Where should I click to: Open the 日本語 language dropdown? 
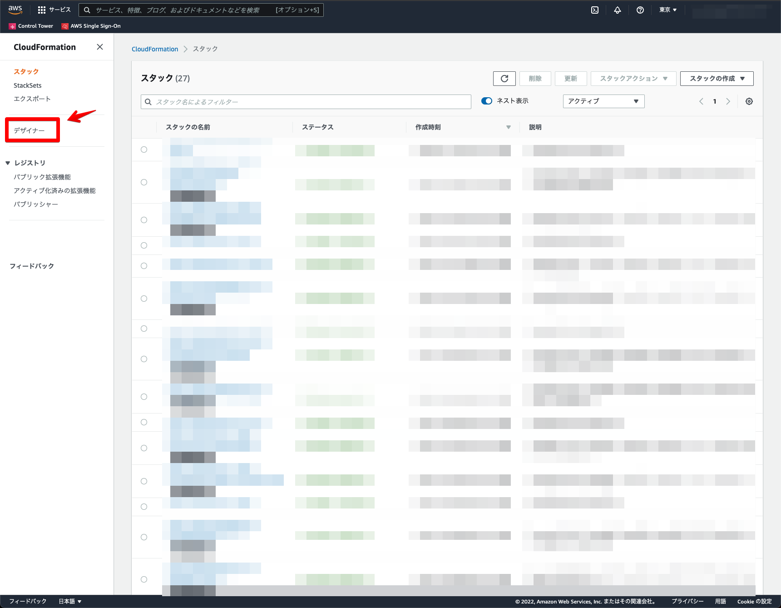tap(70, 601)
